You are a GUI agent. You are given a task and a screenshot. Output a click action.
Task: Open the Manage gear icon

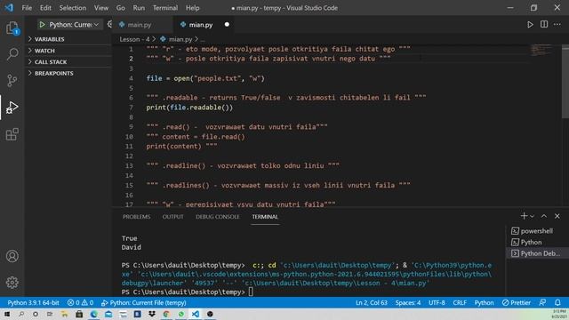point(12,283)
